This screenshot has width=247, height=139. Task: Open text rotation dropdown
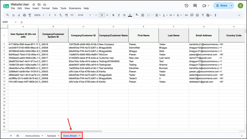click(x=179, y=15)
